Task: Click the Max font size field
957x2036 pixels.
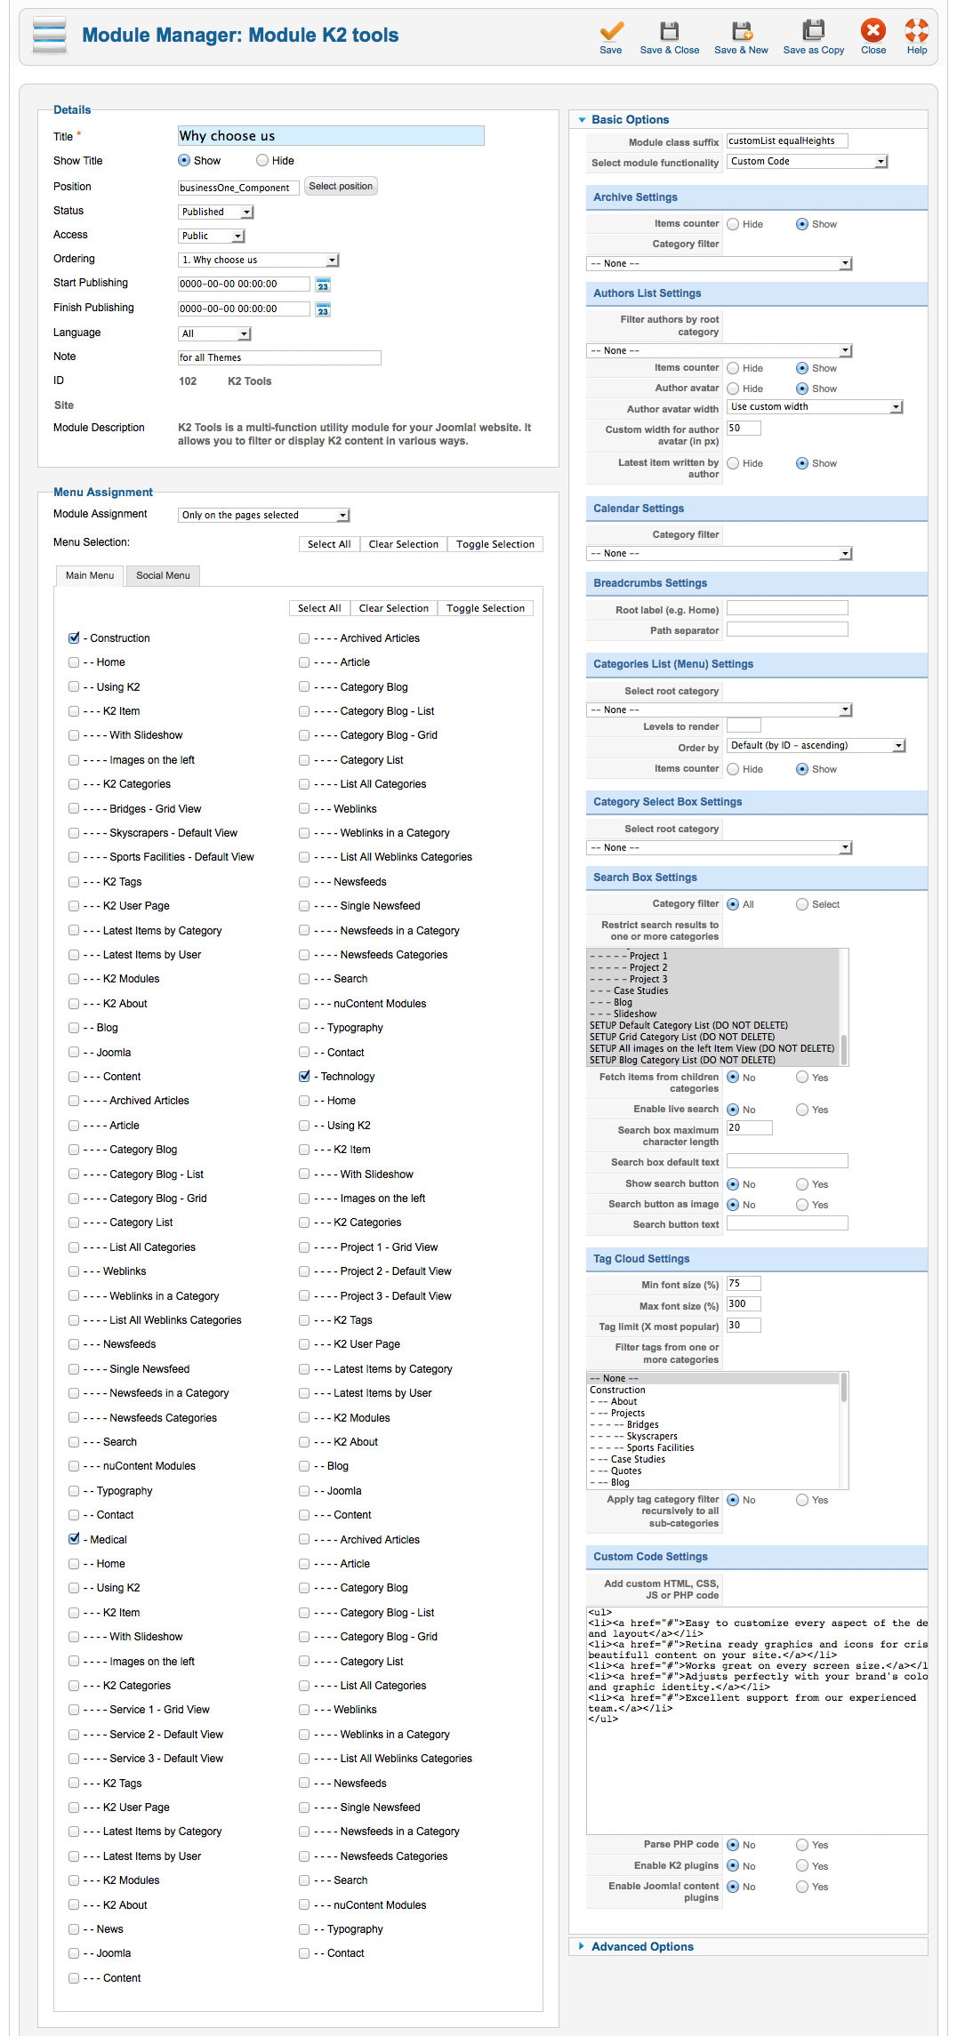Action: [744, 1304]
